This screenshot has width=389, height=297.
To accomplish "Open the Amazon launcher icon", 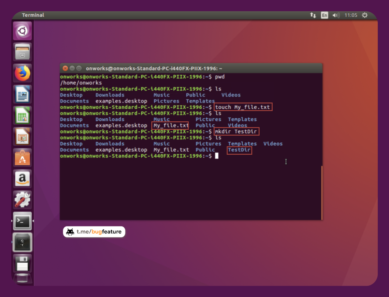I will point(22,179).
